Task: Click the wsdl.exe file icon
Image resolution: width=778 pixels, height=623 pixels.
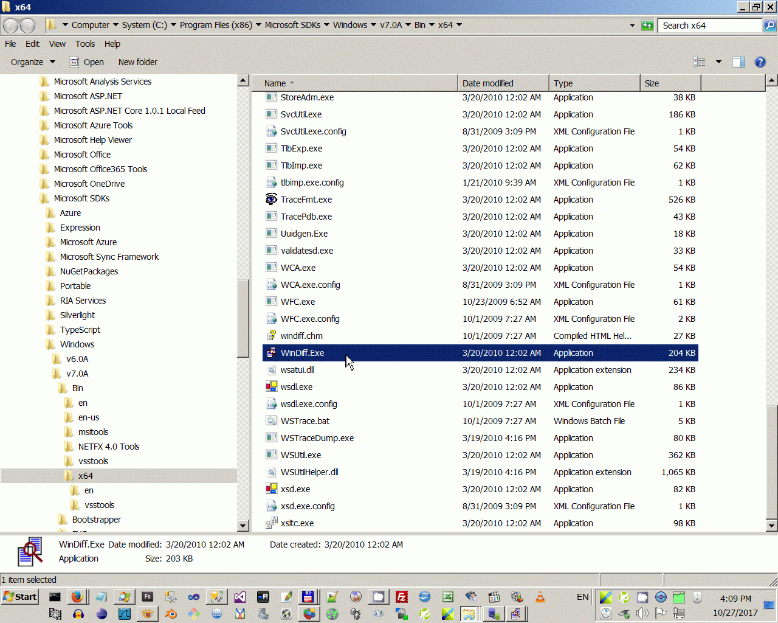Action: point(271,386)
